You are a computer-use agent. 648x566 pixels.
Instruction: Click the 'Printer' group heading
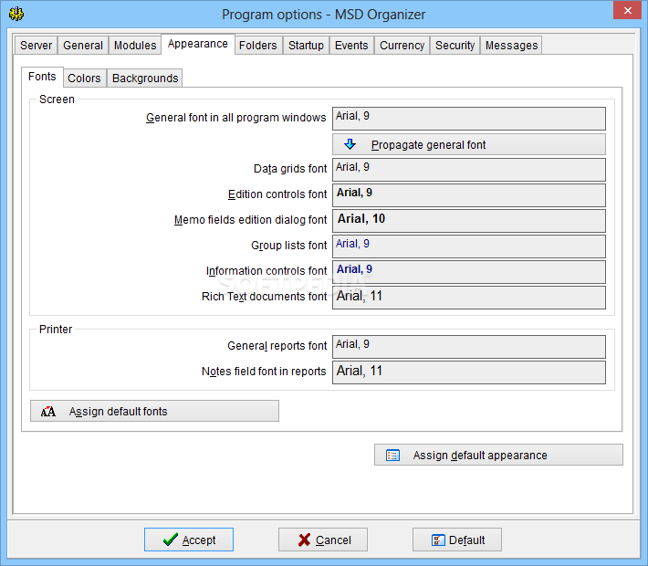click(56, 329)
